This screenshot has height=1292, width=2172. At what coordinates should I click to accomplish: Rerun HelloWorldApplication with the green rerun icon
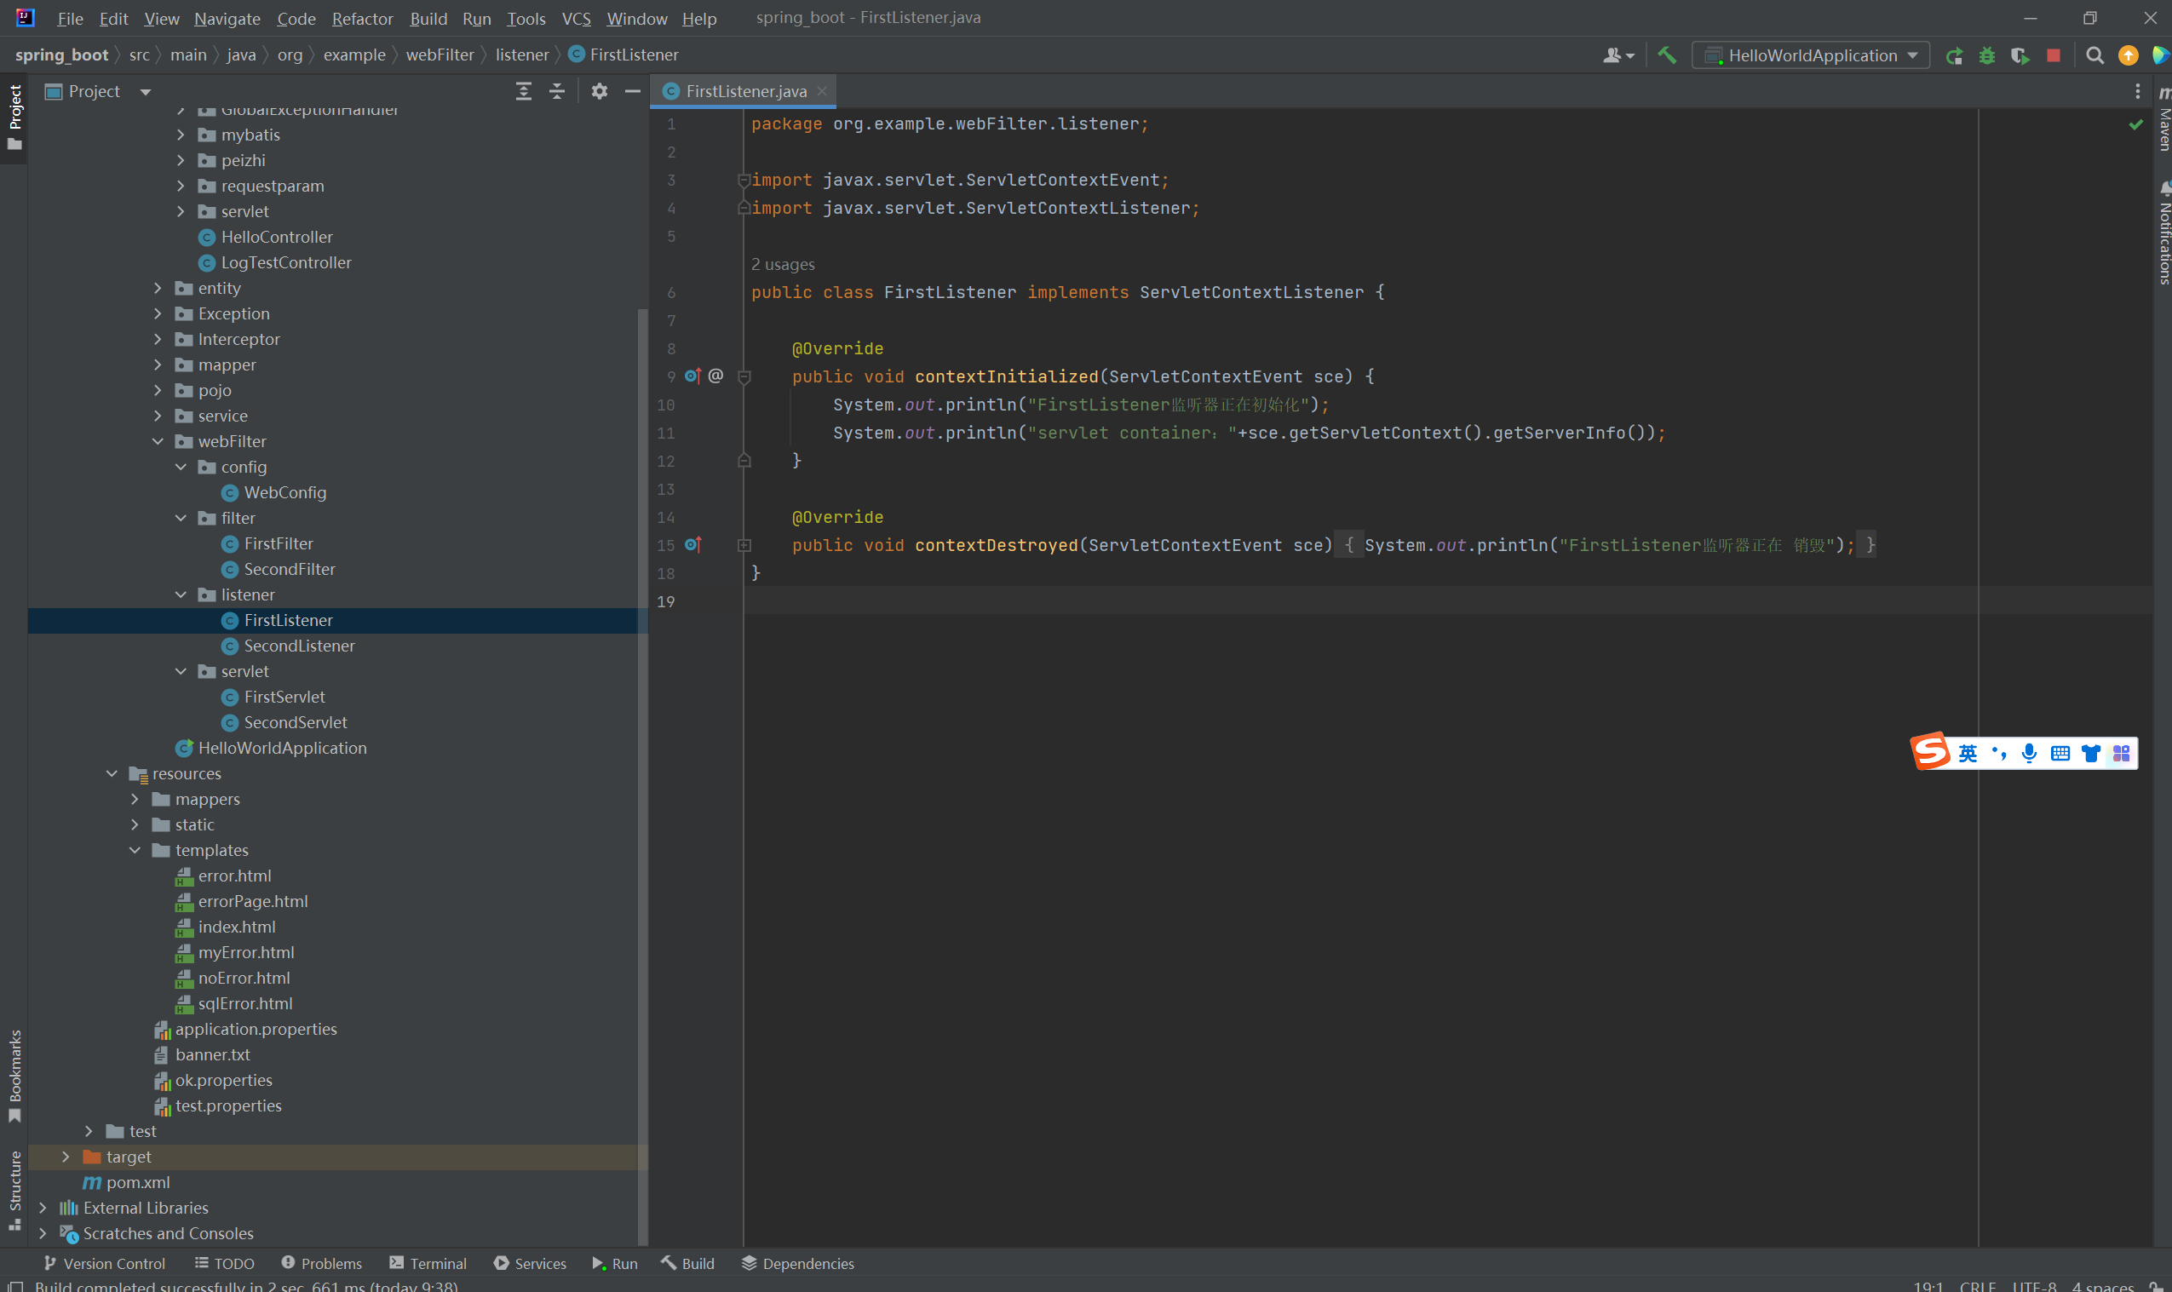1954,55
